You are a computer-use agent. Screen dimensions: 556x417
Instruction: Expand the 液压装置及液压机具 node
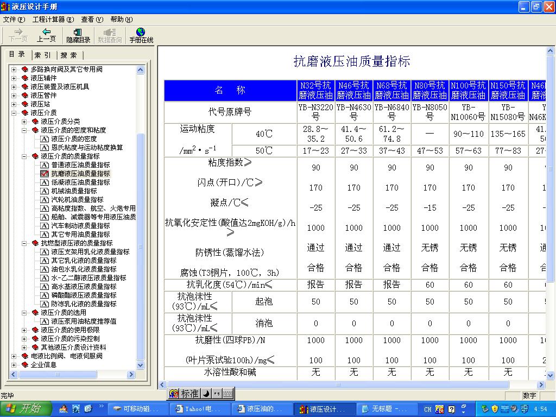tap(14, 86)
